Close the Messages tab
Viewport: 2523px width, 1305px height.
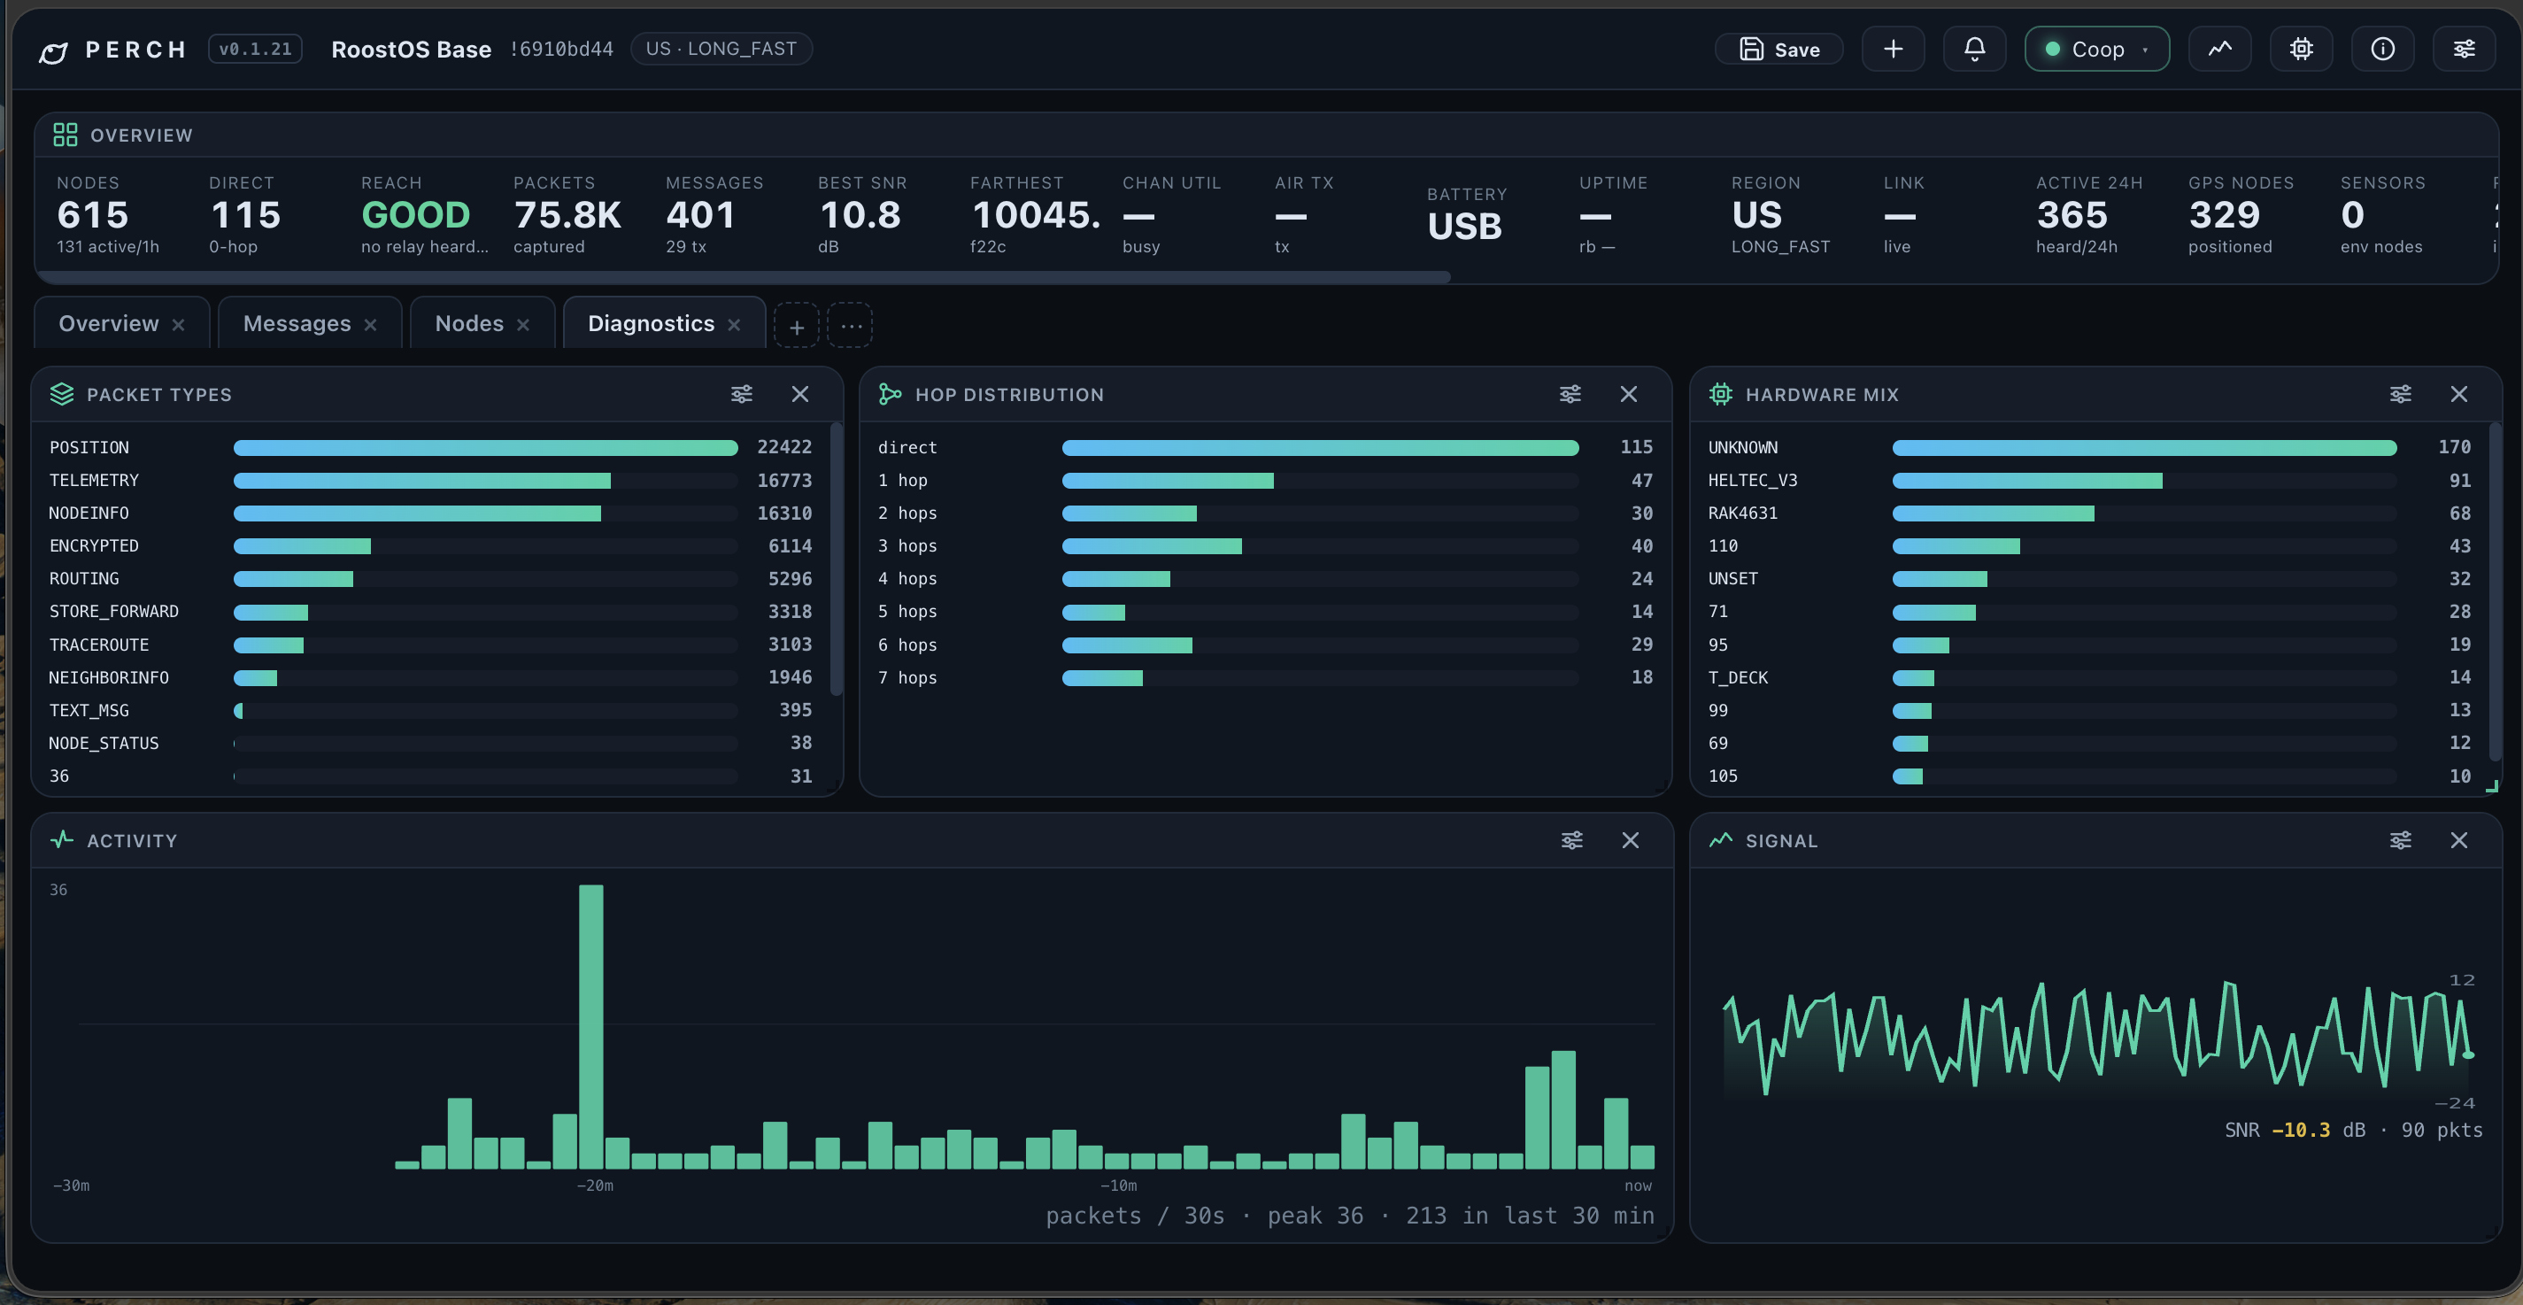pyautogui.click(x=370, y=325)
